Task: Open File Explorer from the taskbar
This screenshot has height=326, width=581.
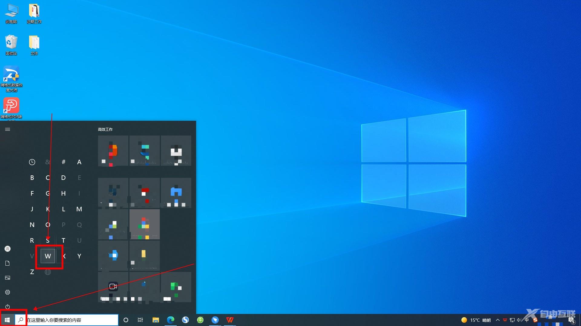Action: coord(156,320)
